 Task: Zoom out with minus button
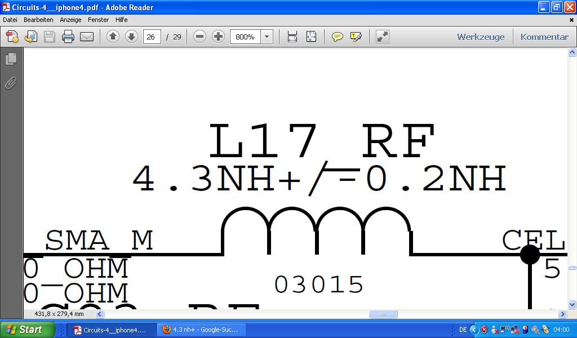pos(199,37)
